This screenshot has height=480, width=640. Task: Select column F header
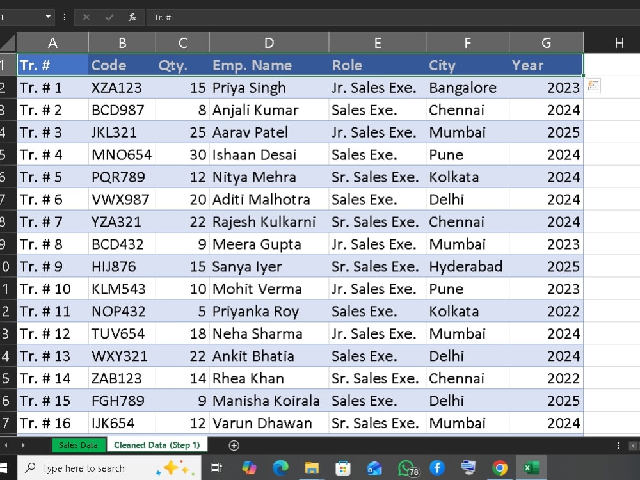(468, 42)
